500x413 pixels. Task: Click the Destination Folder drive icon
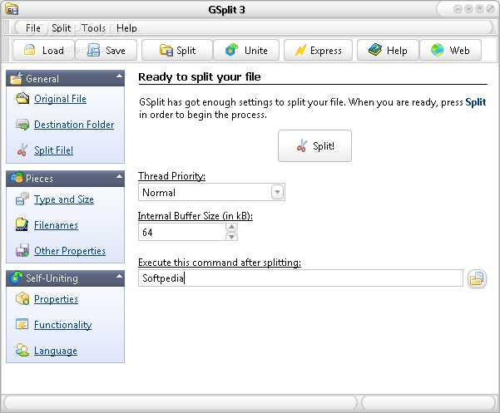point(22,124)
